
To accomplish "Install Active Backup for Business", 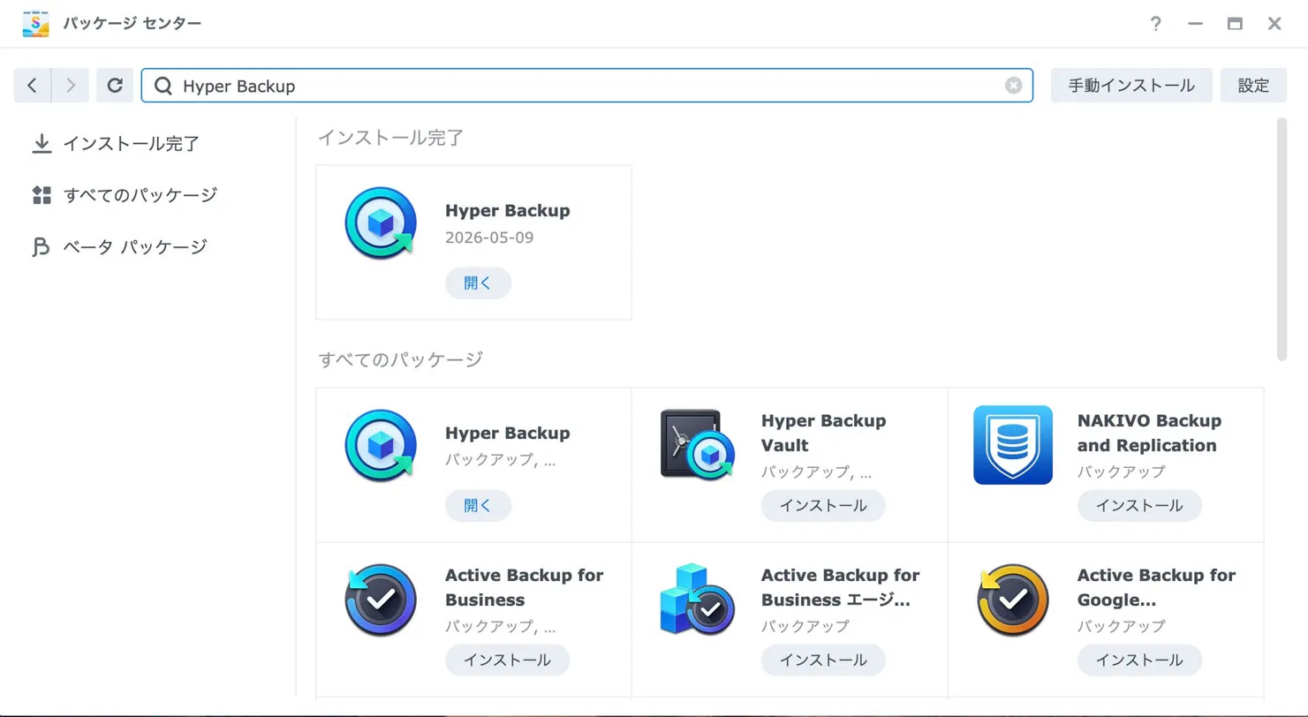I will click(507, 660).
